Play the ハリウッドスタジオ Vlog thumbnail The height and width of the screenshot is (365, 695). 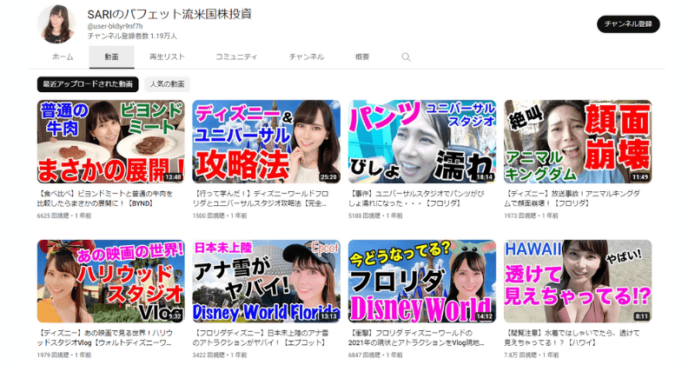111,282
